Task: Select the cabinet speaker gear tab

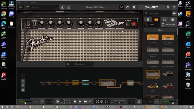Action: pyautogui.click(x=164, y=19)
